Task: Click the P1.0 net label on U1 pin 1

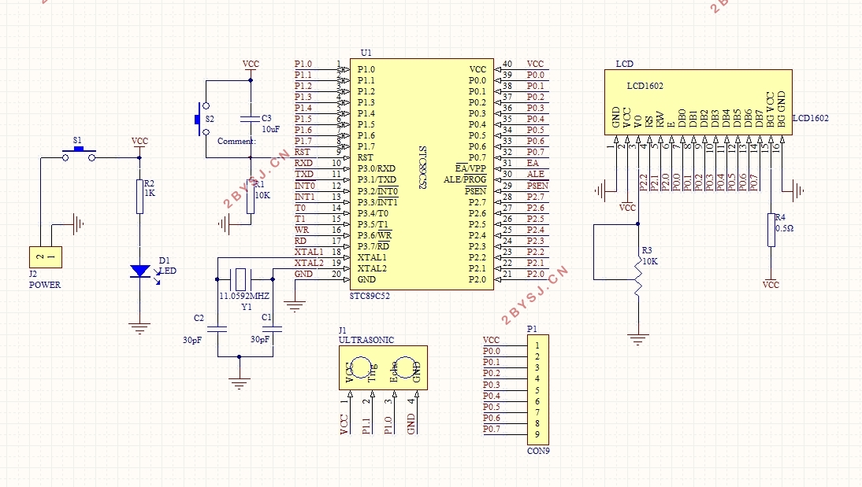Action: 303,65
